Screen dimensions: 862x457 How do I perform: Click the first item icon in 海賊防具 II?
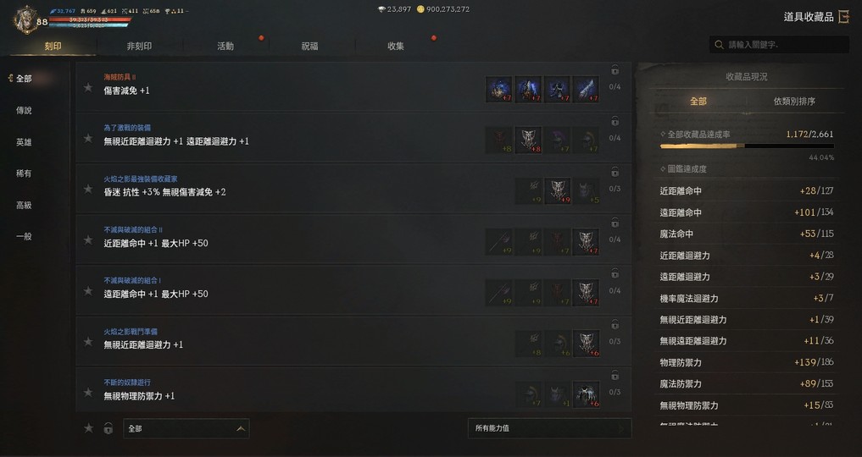click(498, 90)
